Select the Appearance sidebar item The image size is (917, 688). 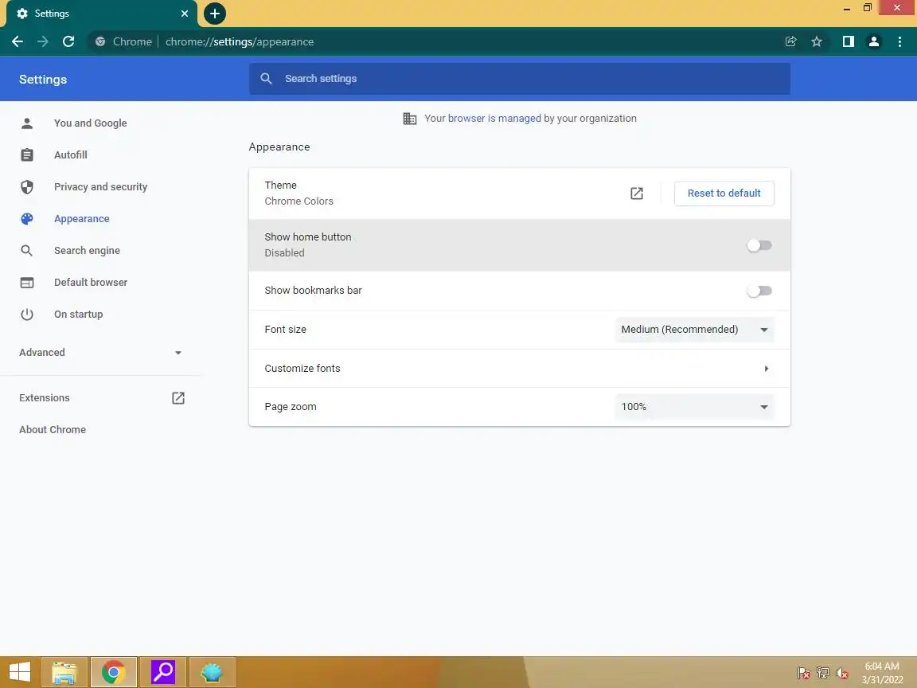(82, 218)
